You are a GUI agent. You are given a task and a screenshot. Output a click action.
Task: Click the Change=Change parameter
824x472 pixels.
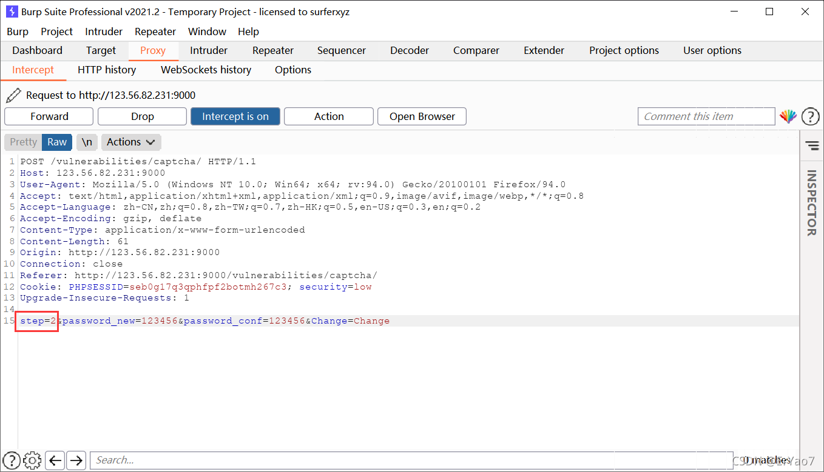(351, 321)
